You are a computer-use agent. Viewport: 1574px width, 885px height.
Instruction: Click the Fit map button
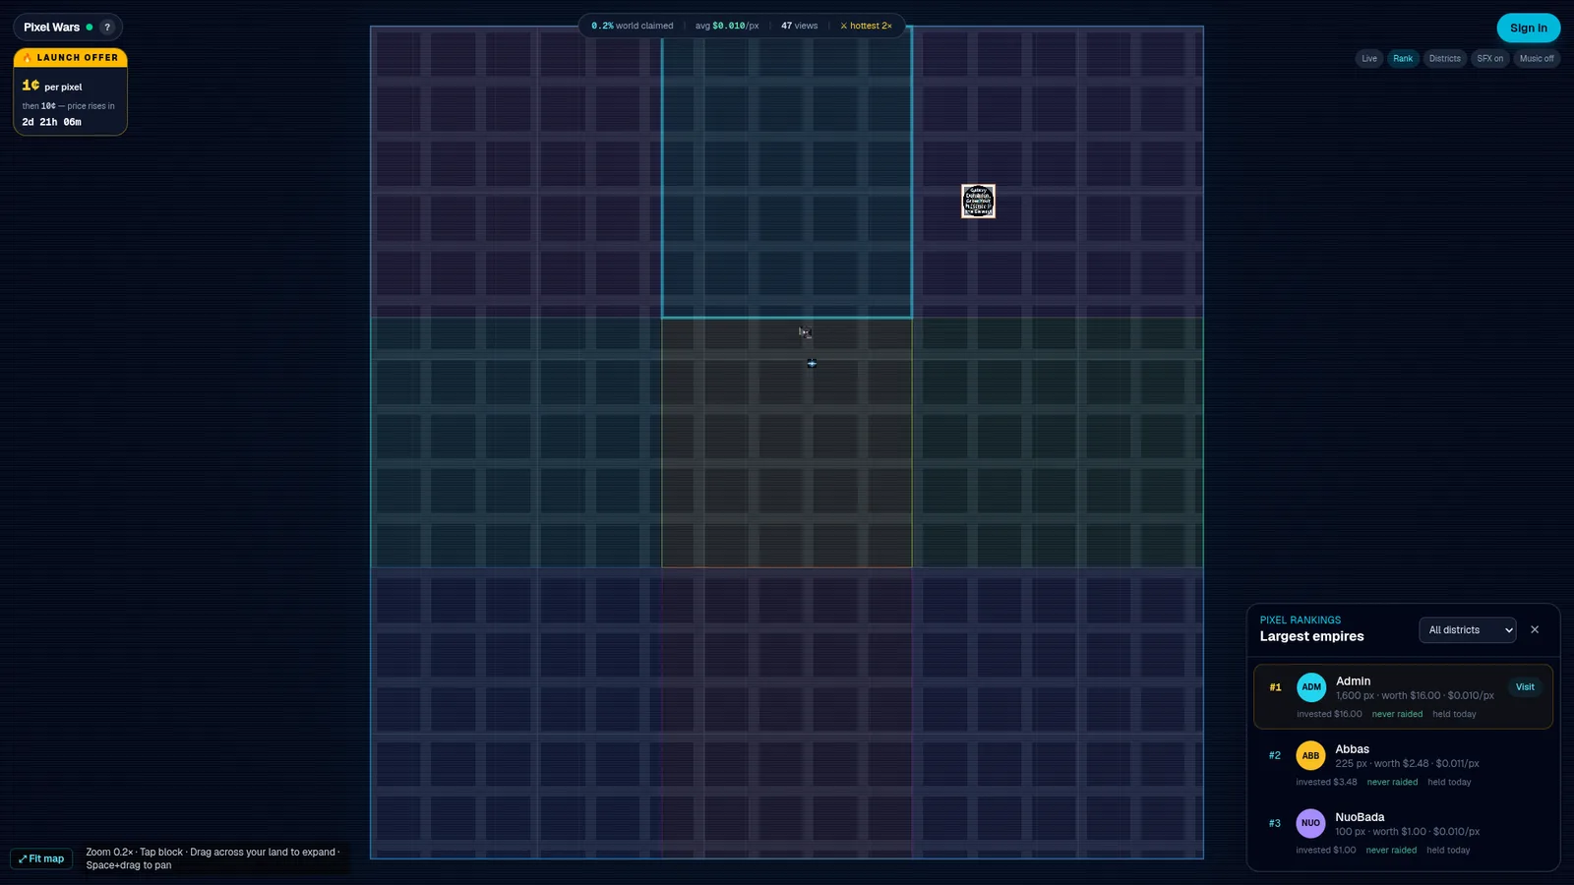41,858
